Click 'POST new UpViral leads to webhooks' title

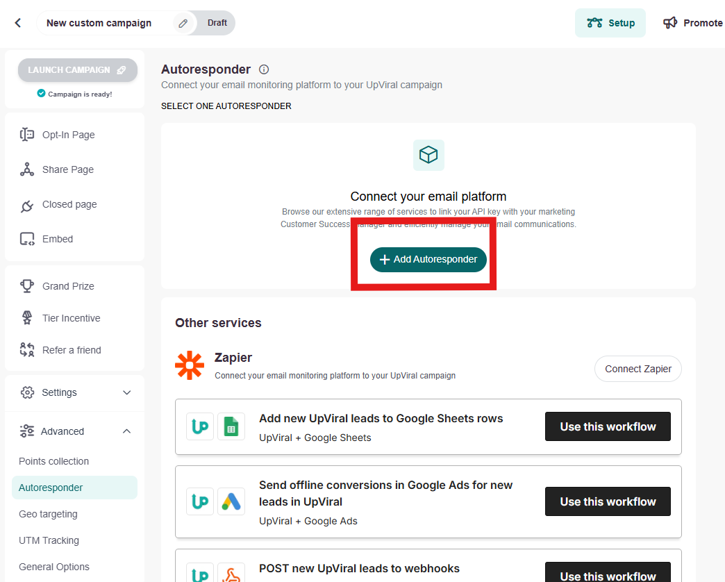(x=359, y=569)
